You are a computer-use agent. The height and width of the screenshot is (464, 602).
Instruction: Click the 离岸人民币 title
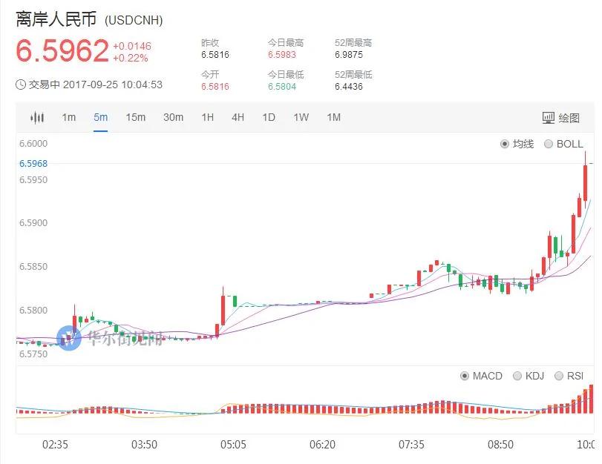pos(56,19)
